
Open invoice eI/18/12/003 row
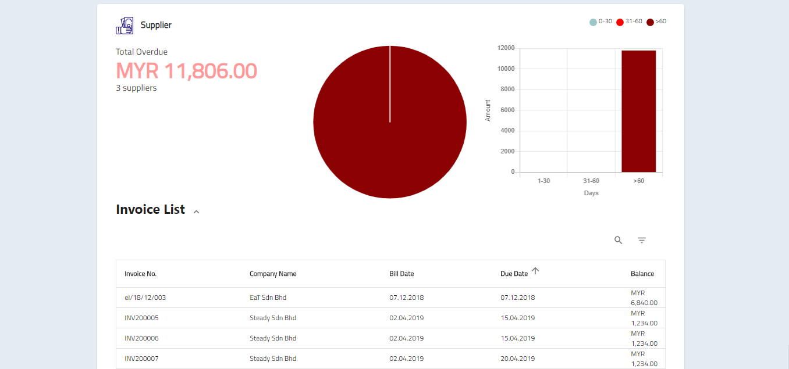(x=145, y=298)
